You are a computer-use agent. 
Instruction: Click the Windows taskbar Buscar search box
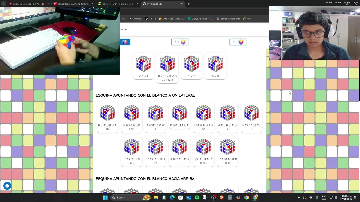click(131, 198)
